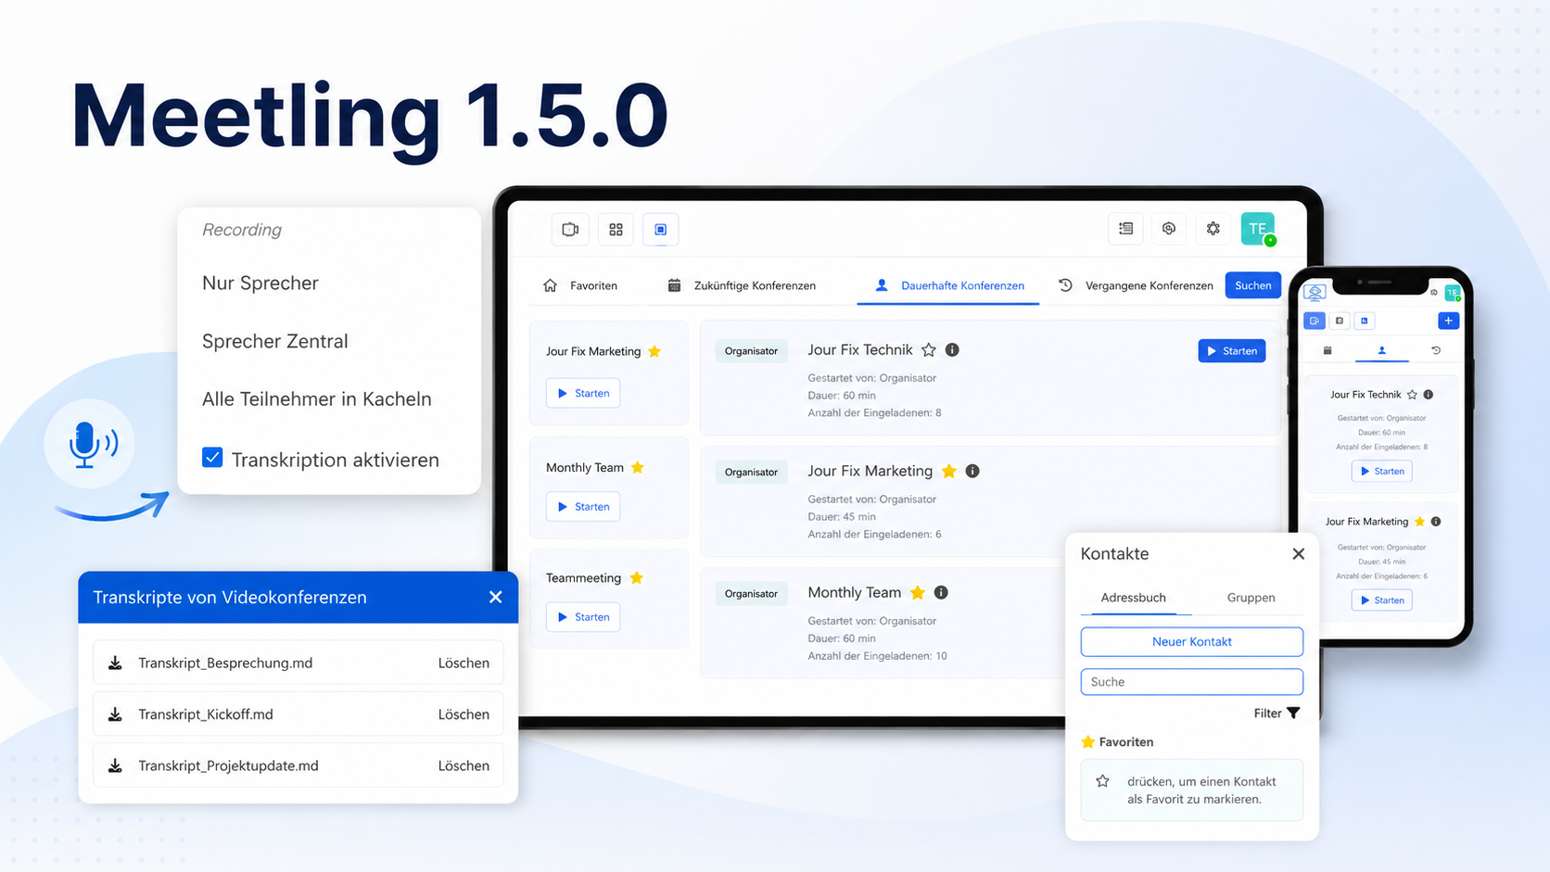This screenshot has width=1550, height=872.
Task: Open the calendar tab icon on phone
Action: click(x=1328, y=350)
